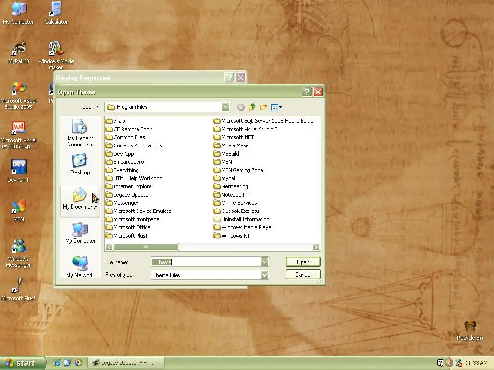The width and height of the screenshot is (494, 370).
Task: Close the Open Theme dialog
Action: pos(318,92)
